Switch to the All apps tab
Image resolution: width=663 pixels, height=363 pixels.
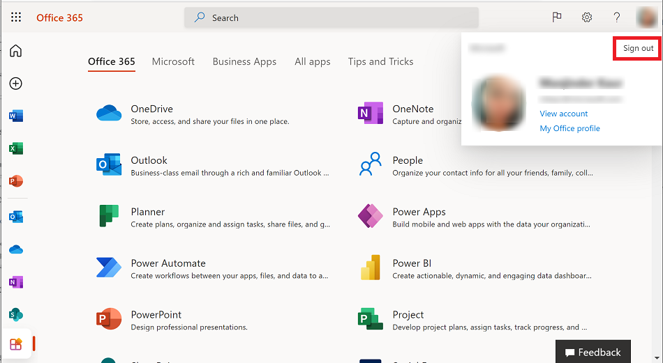pos(313,61)
